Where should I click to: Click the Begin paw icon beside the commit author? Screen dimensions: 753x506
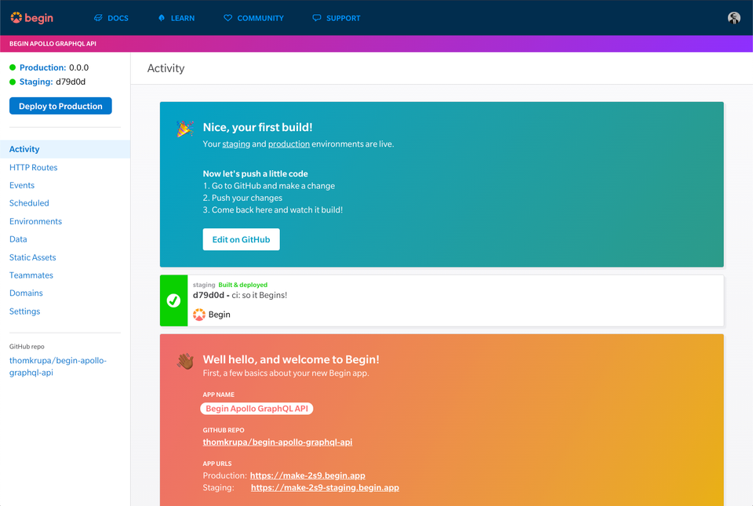199,315
